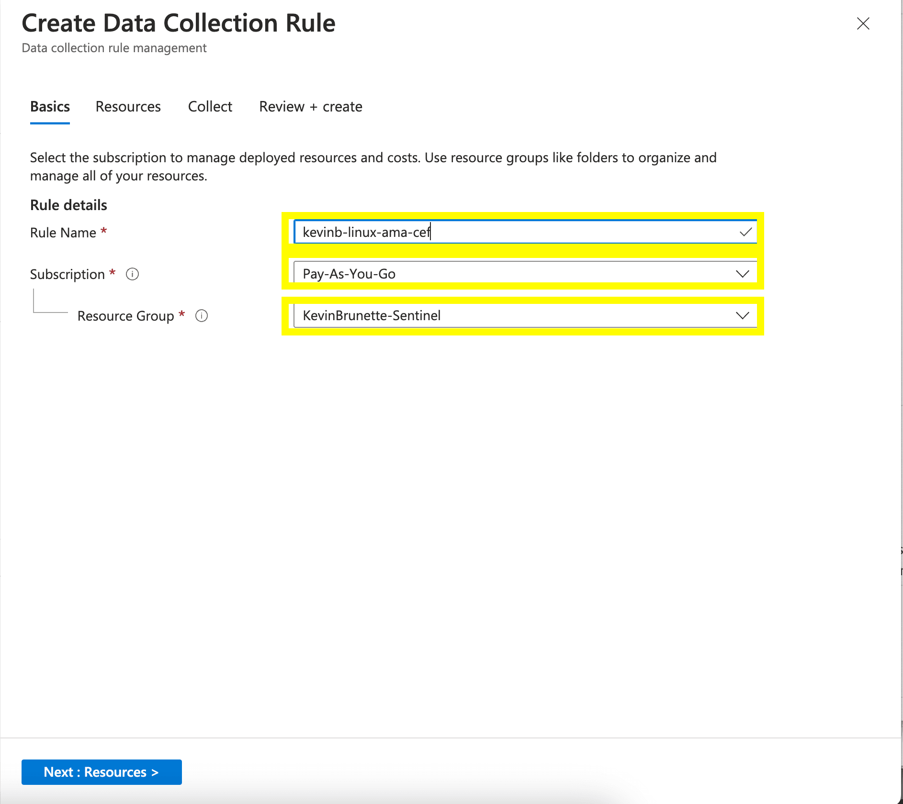
Task: Click the Rule Name validation checkmark
Action: 745,233
